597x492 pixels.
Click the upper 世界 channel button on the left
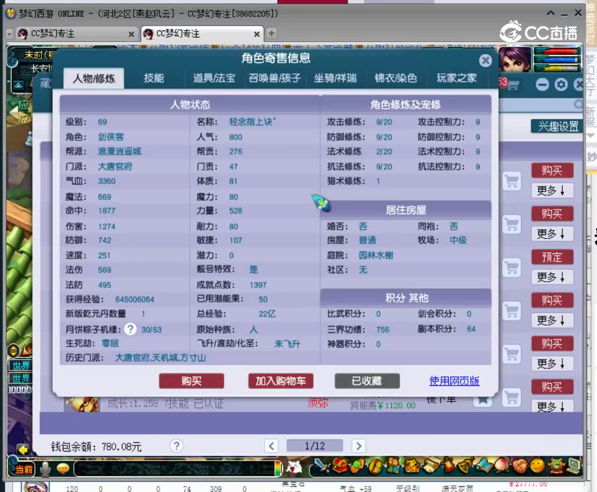[x=21, y=365]
